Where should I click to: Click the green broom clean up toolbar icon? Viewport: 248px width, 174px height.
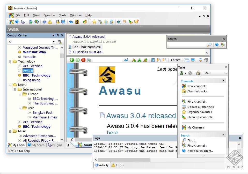131,22
